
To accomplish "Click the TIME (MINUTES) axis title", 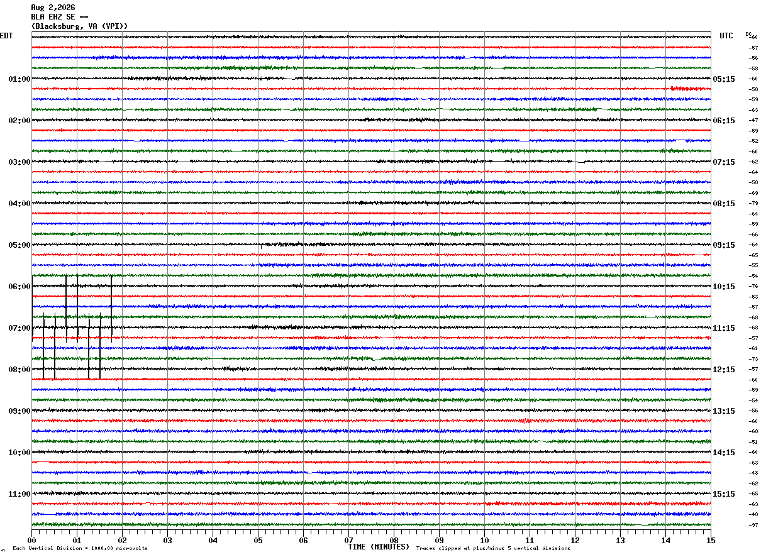I will tap(379, 547).
